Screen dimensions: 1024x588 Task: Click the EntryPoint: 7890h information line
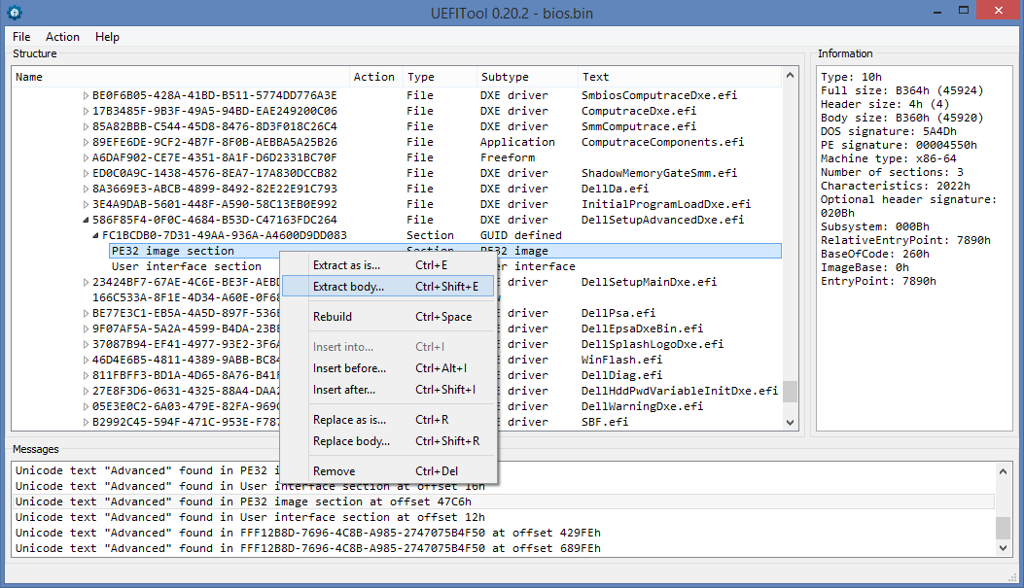[x=878, y=281]
